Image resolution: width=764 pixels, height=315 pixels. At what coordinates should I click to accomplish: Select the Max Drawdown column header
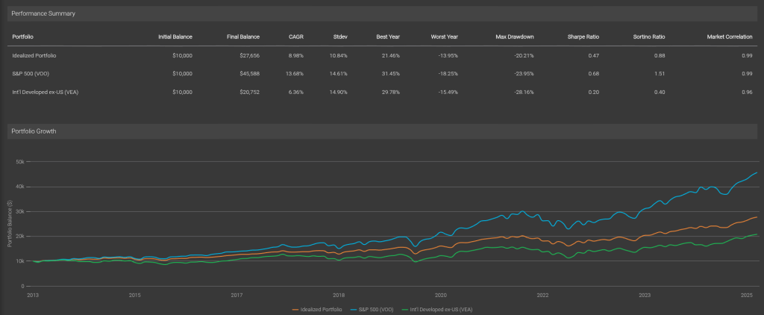point(514,37)
